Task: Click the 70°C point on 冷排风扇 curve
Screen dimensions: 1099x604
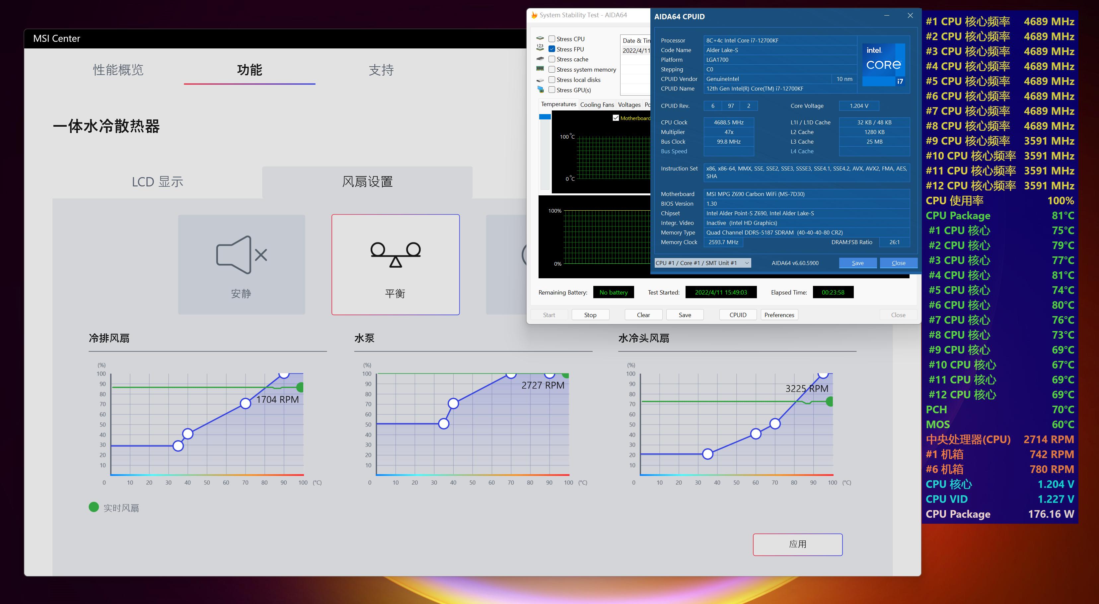Action: pos(245,403)
